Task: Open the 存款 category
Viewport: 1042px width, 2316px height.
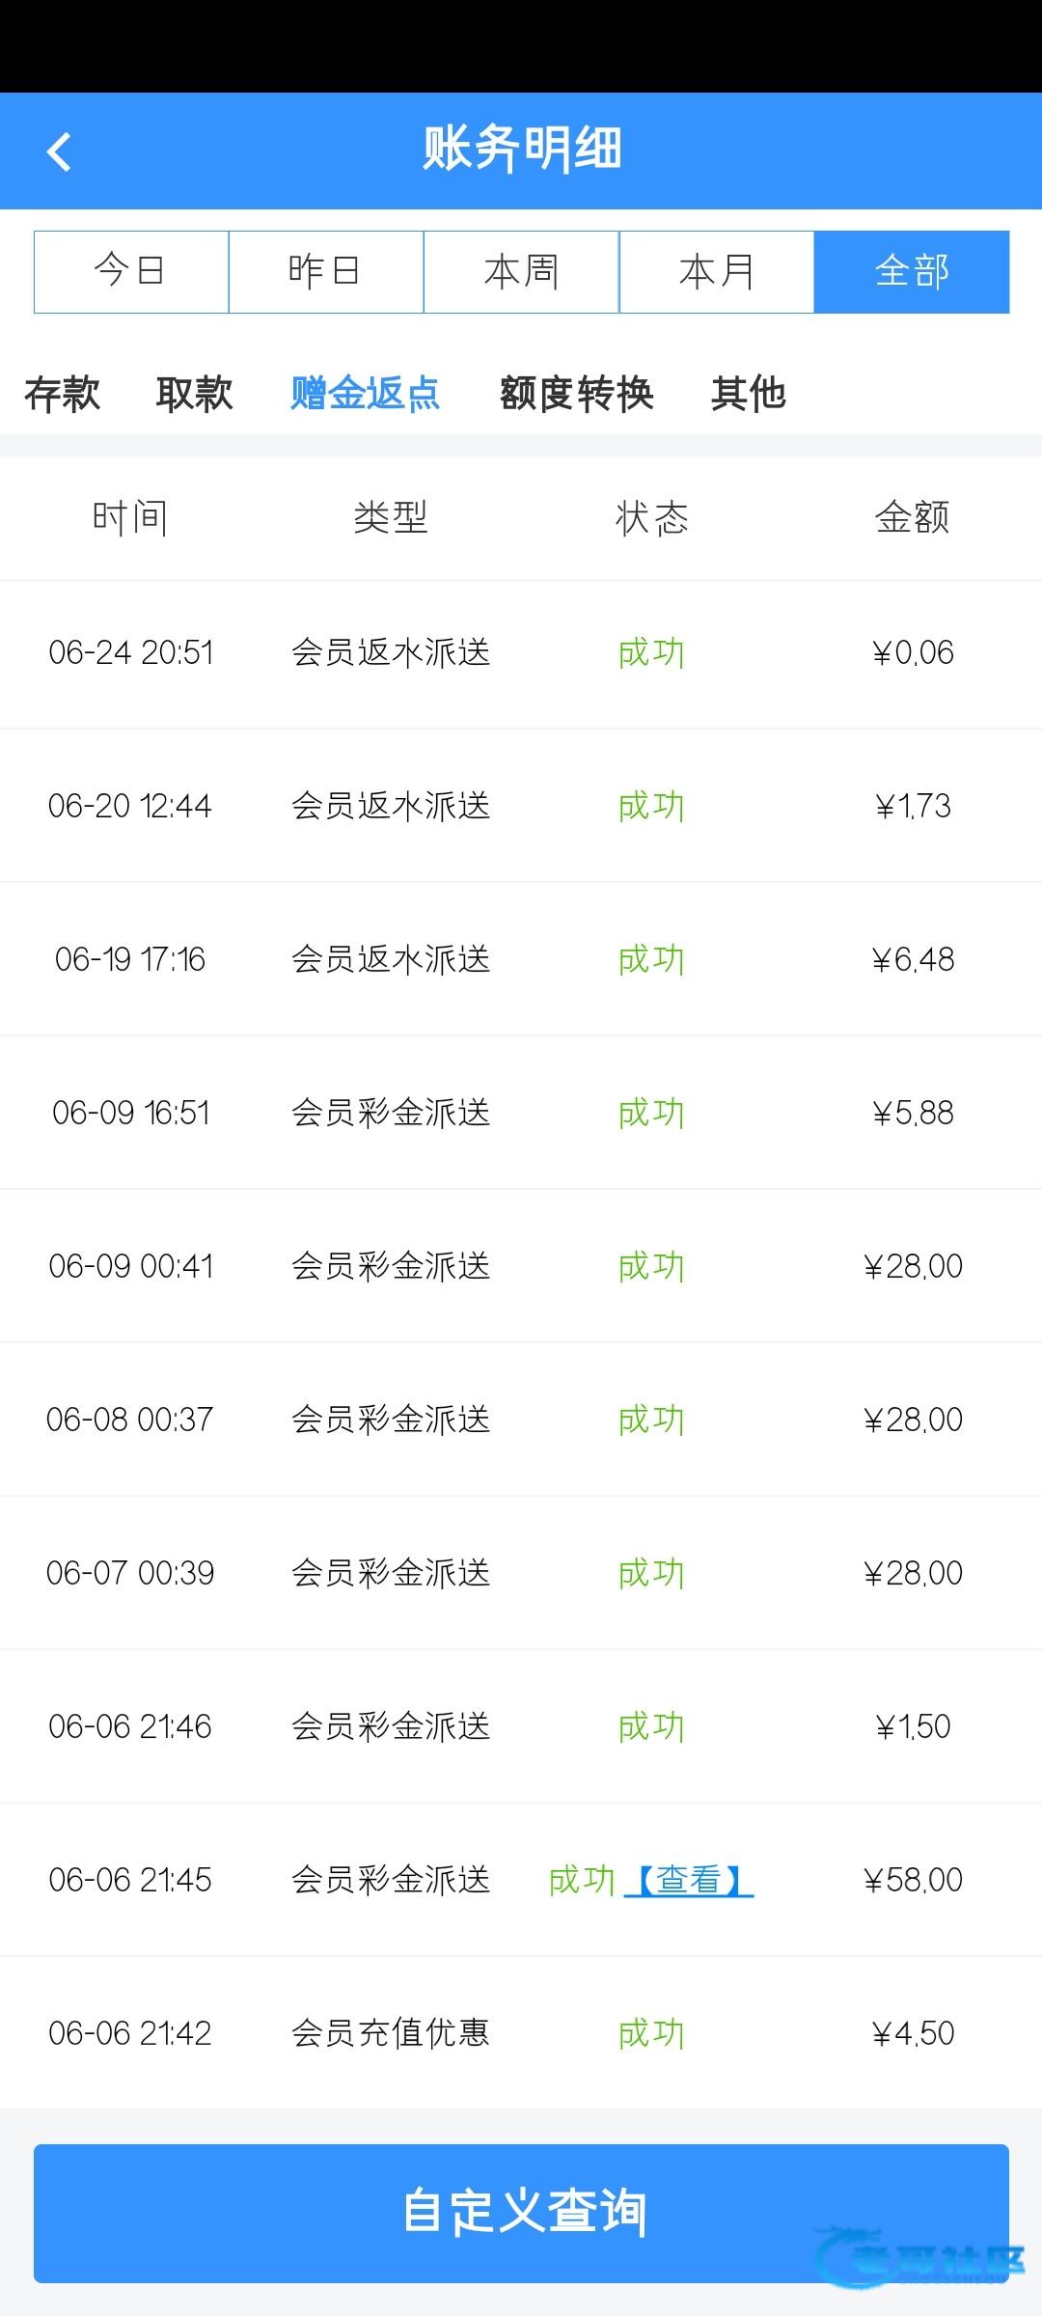Action: point(63,394)
